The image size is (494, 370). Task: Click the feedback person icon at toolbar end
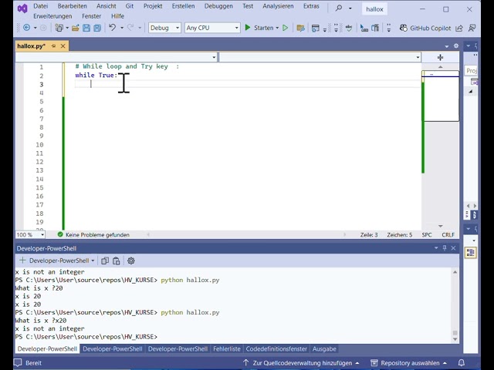472,28
